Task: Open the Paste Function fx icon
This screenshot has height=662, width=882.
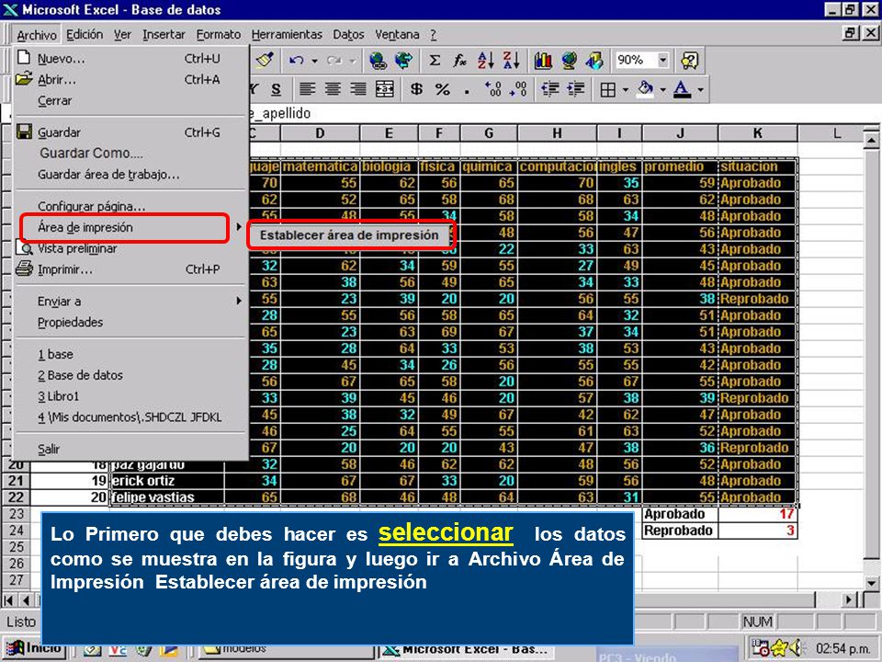Action: 459,61
